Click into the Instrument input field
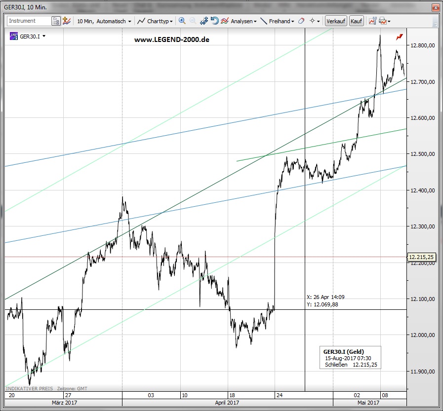This screenshot has height=411, width=443. pos(29,21)
